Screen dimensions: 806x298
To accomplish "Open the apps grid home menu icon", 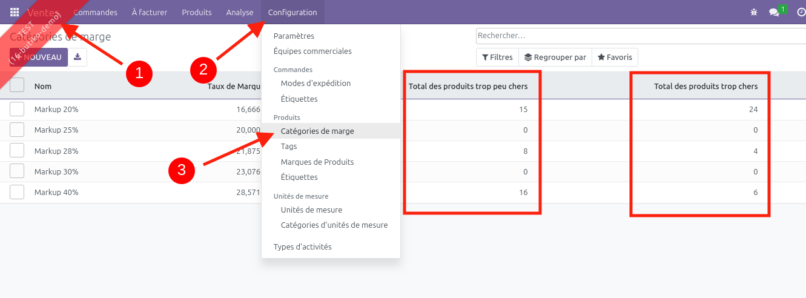I will tap(15, 12).
